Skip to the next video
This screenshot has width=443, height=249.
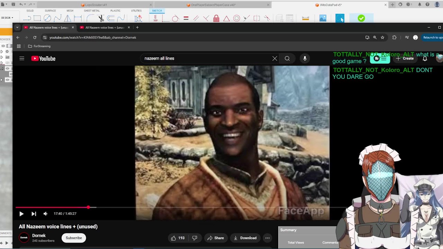click(x=34, y=214)
